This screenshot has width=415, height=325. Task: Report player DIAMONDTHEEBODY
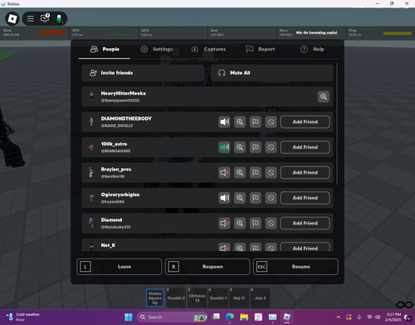256,122
